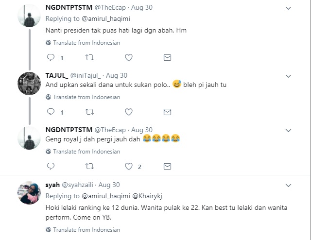This screenshot has width=311, height=240.
Task: Like the Geng royal tweet with 2 likes
Action: point(129,166)
